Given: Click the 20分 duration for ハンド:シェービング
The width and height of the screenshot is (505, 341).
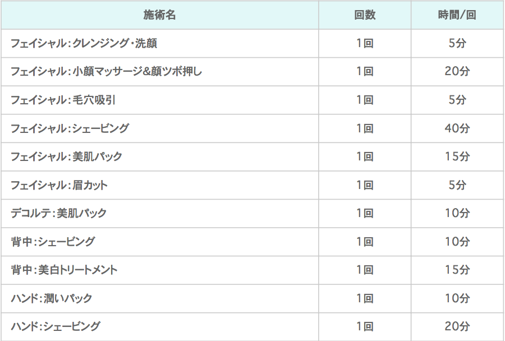Looking at the screenshot, I should (x=457, y=326).
